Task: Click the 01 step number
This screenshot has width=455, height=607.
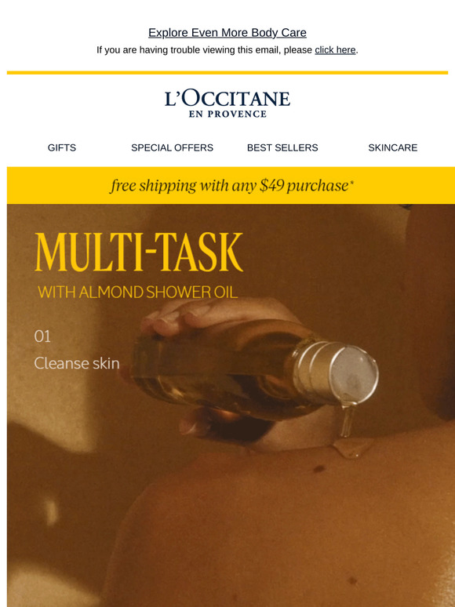Action: coord(42,336)
